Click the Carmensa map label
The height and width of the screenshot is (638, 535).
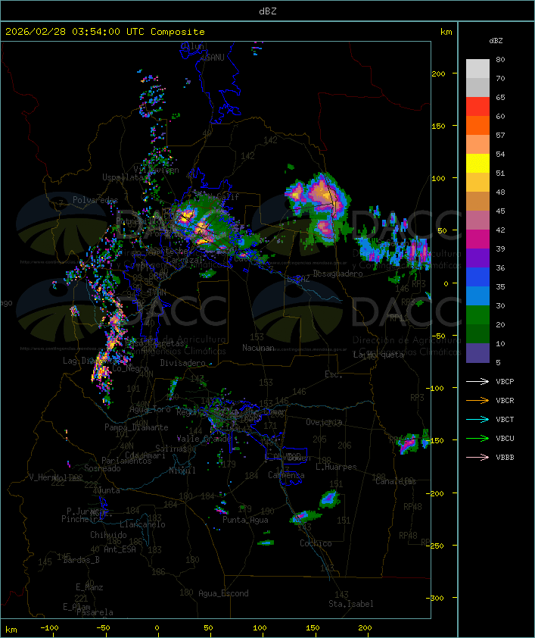pos(286,475)
